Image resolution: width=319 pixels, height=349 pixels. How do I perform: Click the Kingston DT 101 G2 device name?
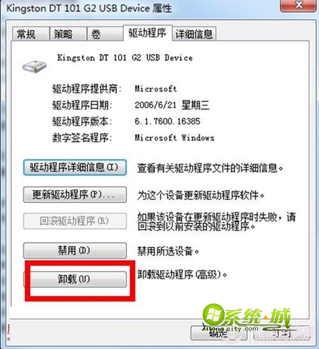124,57
